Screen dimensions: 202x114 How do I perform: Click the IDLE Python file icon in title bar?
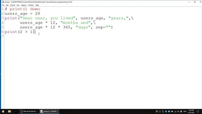[x=3, y=2]
